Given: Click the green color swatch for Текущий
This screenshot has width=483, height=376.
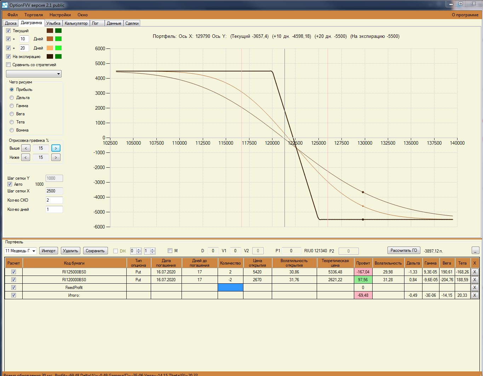Looking at the screenshot, I should coord(58,31).
